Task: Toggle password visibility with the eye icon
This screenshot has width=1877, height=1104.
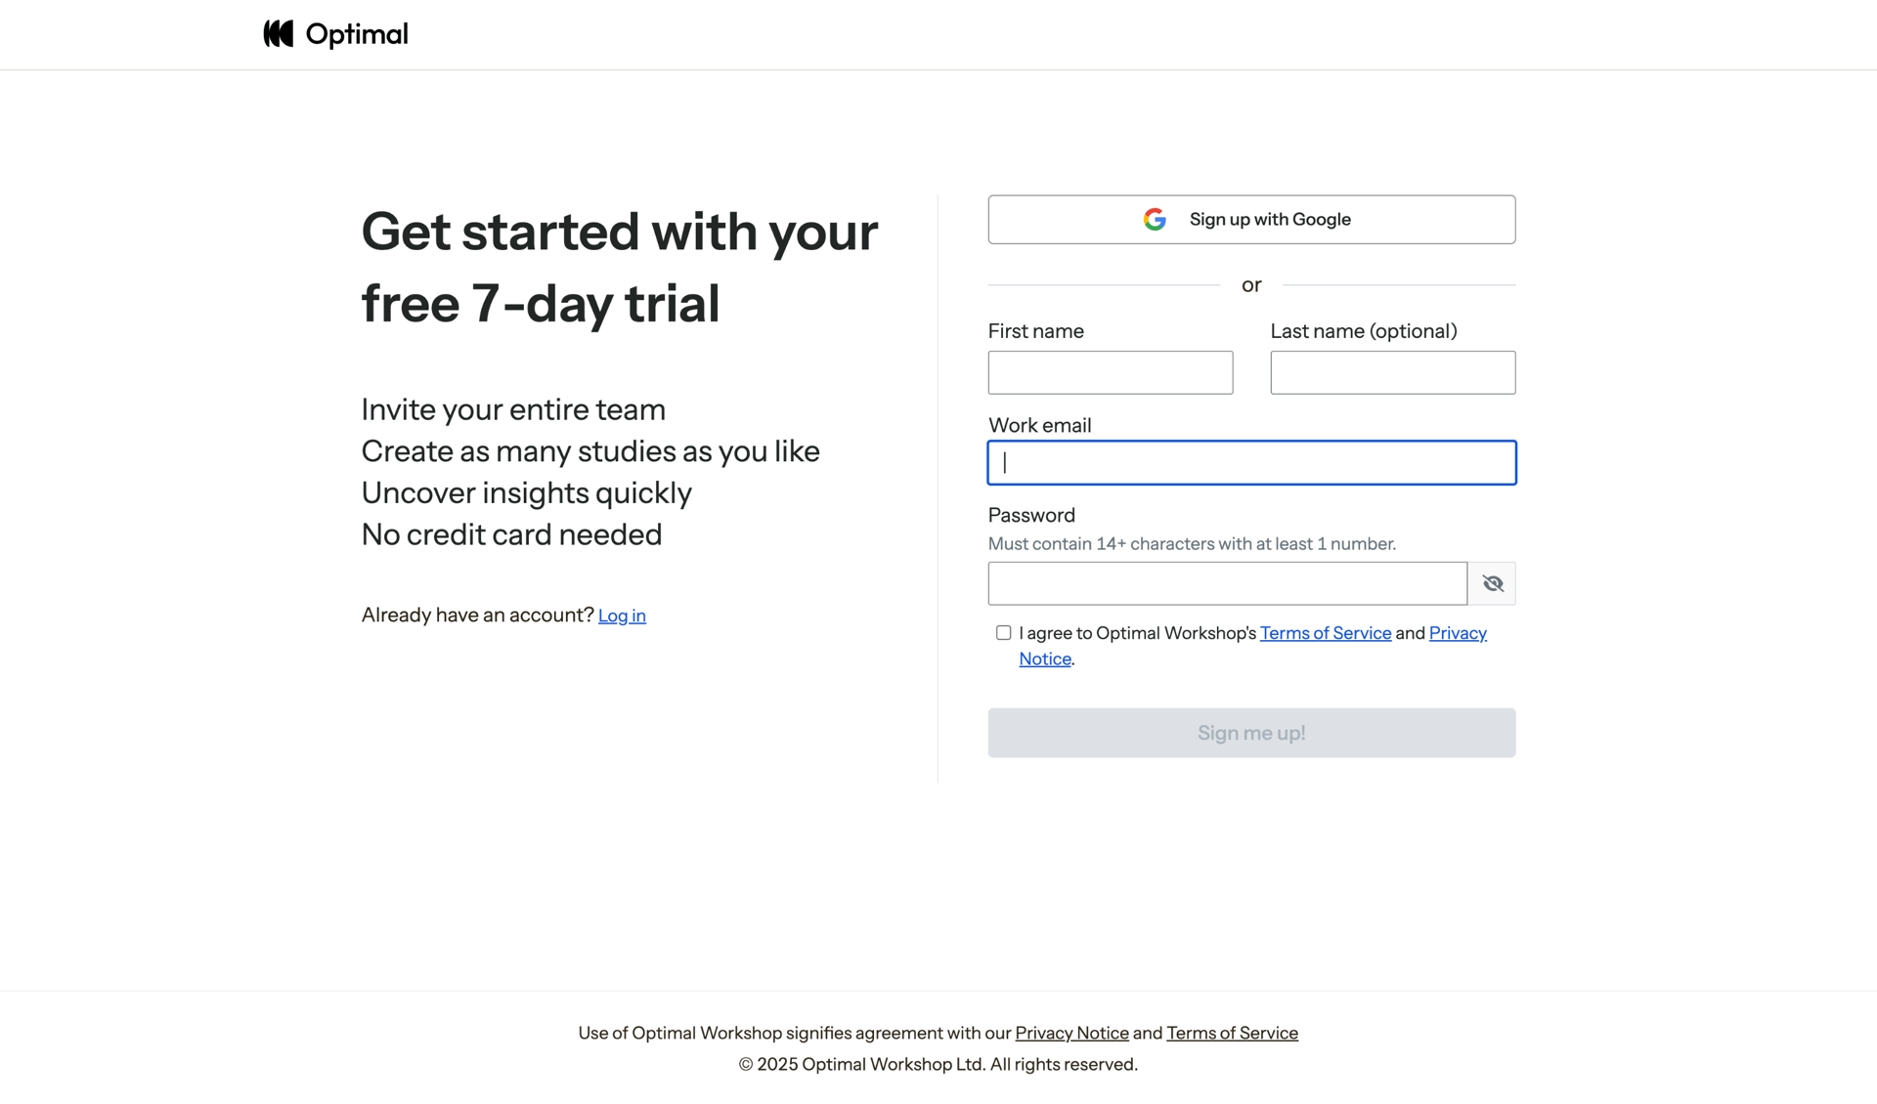Action: tap(1492, 583)
